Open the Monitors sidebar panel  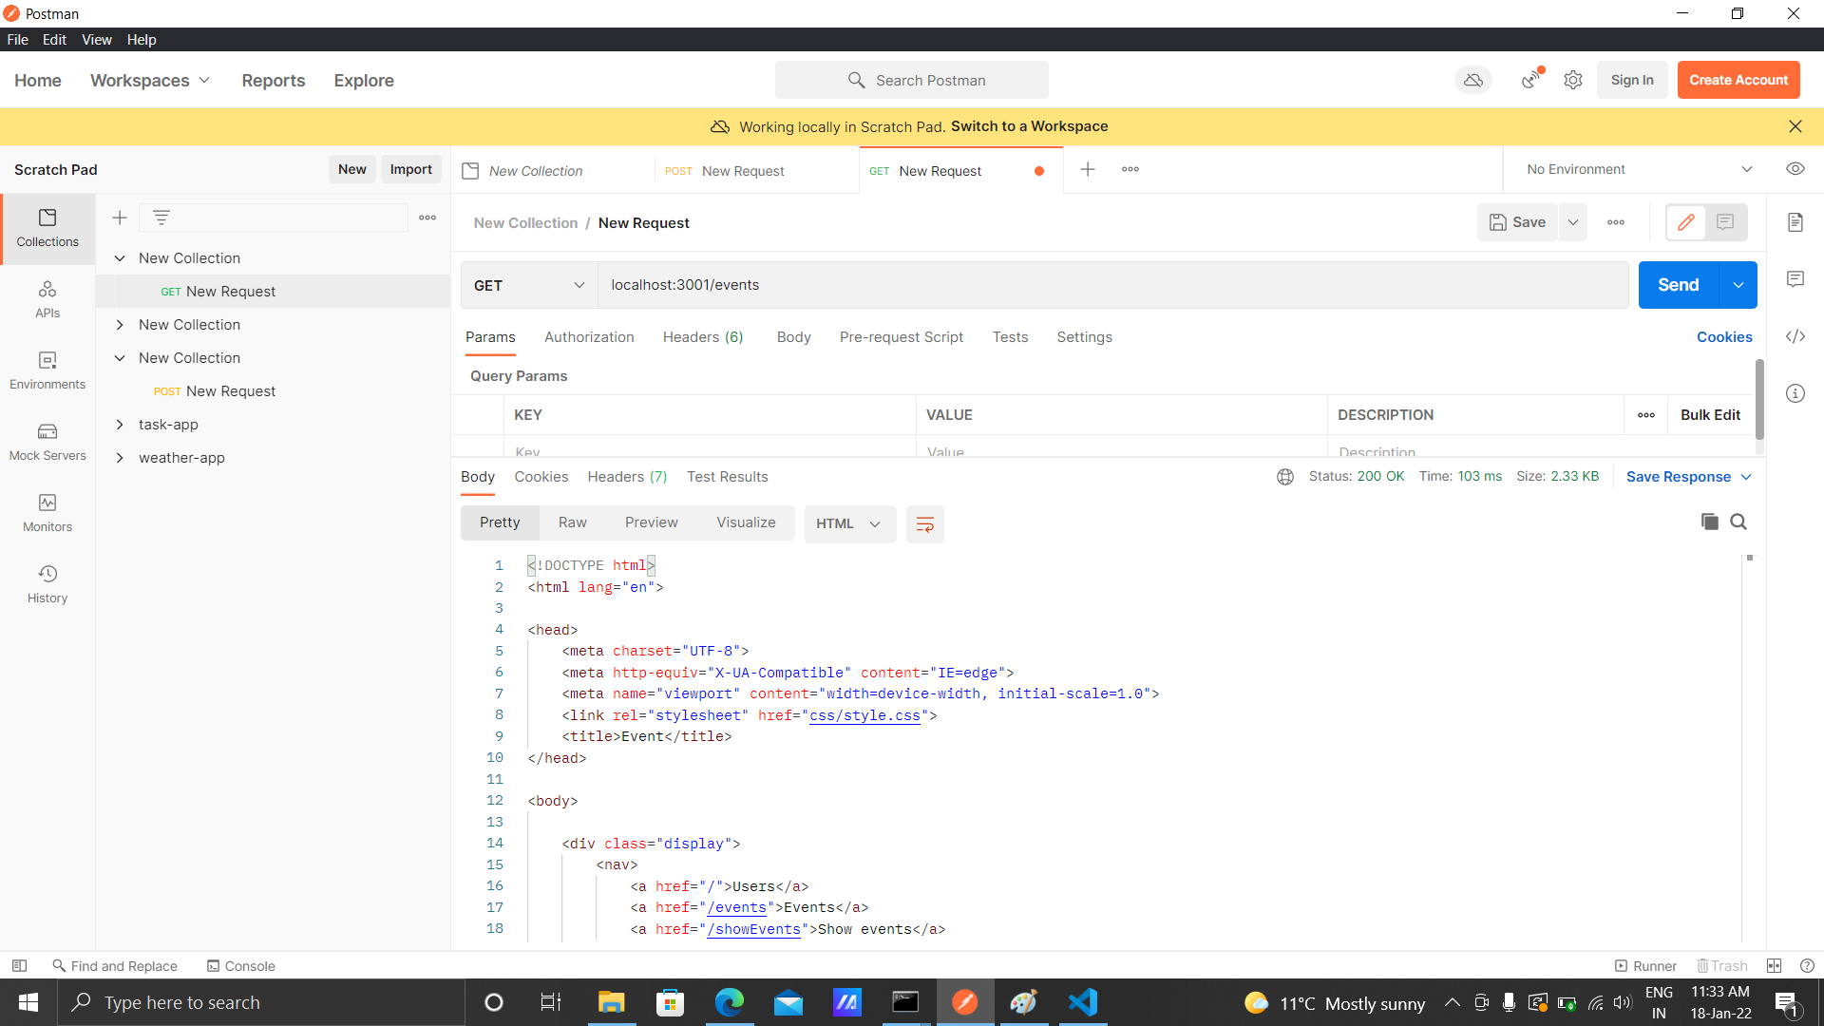pyautogui.click(x=47, y=514)
